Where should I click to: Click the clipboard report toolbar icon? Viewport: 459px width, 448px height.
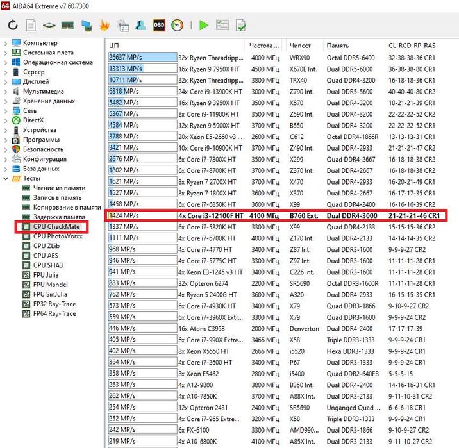coord(123,26)
